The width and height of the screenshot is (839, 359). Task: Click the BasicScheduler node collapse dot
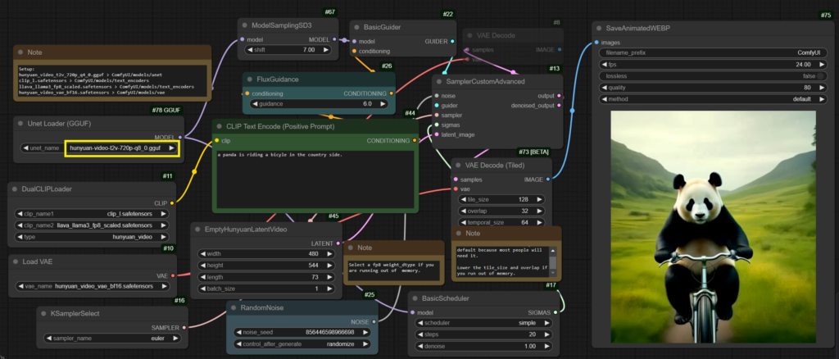[415, 298]
